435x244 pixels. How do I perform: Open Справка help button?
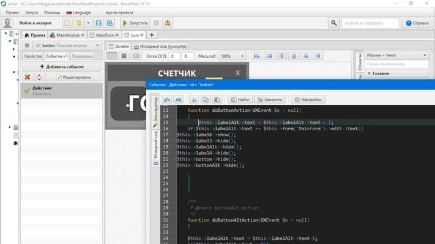(417, 23)
